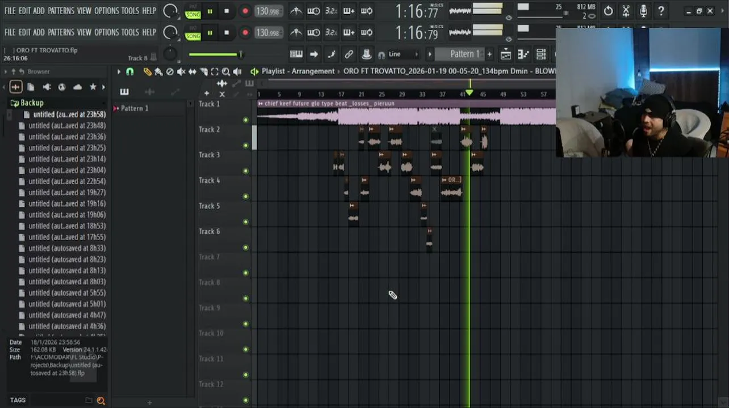Open TOOLS menu in second toolbar row
This screenshot has height=408, width=729.
click(x=130, y=32)
